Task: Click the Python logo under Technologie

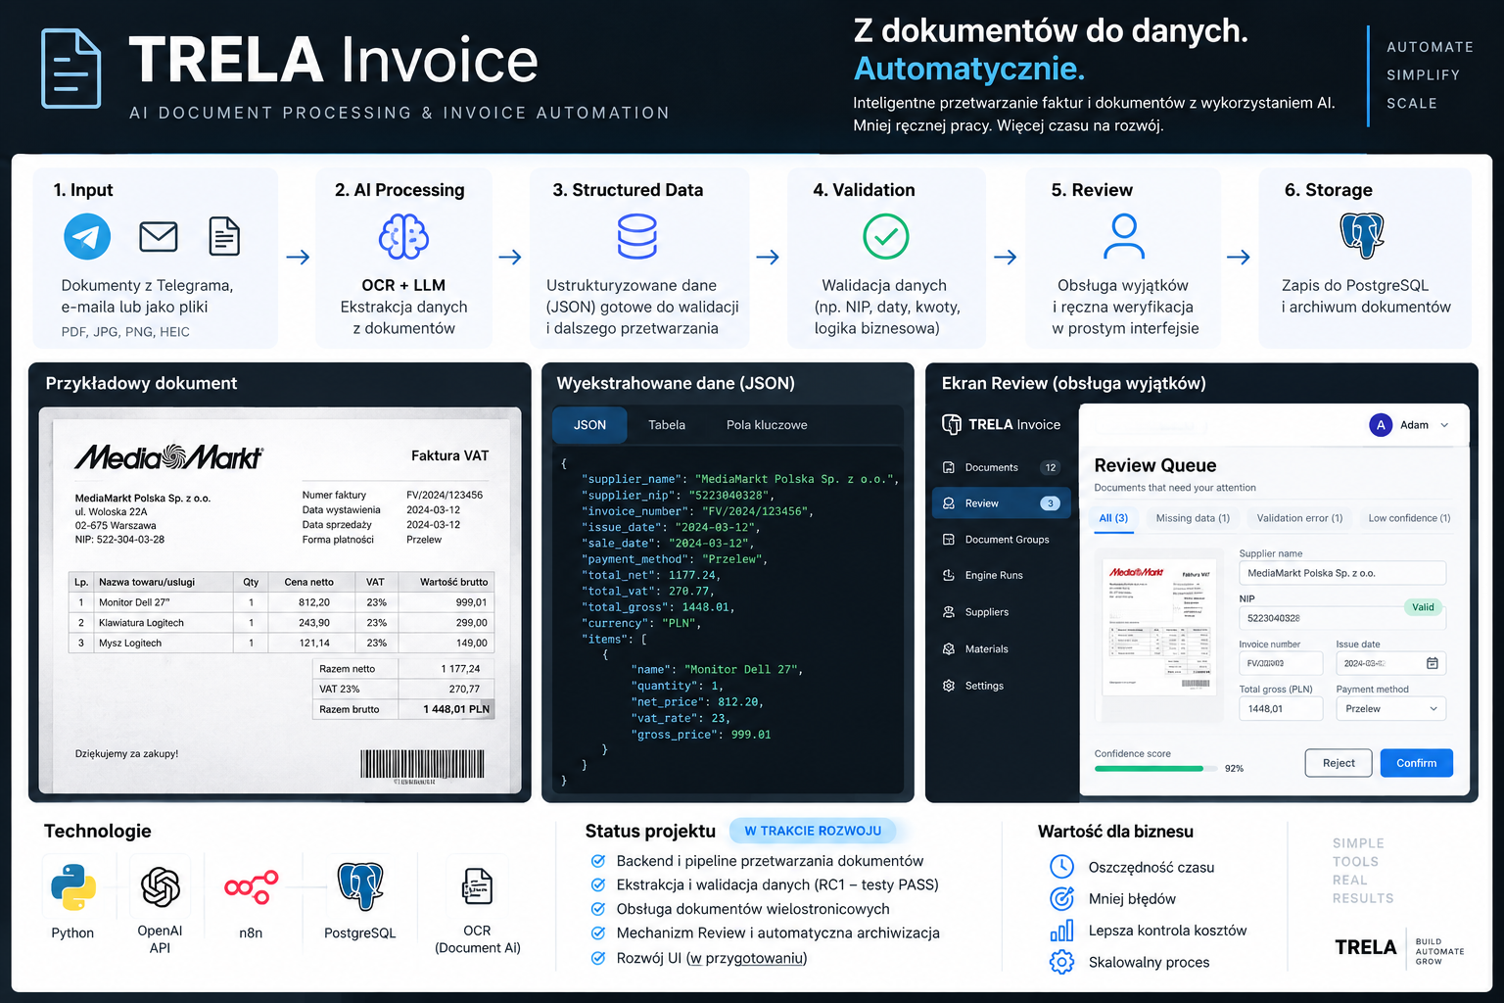Action: click(73, 887)
